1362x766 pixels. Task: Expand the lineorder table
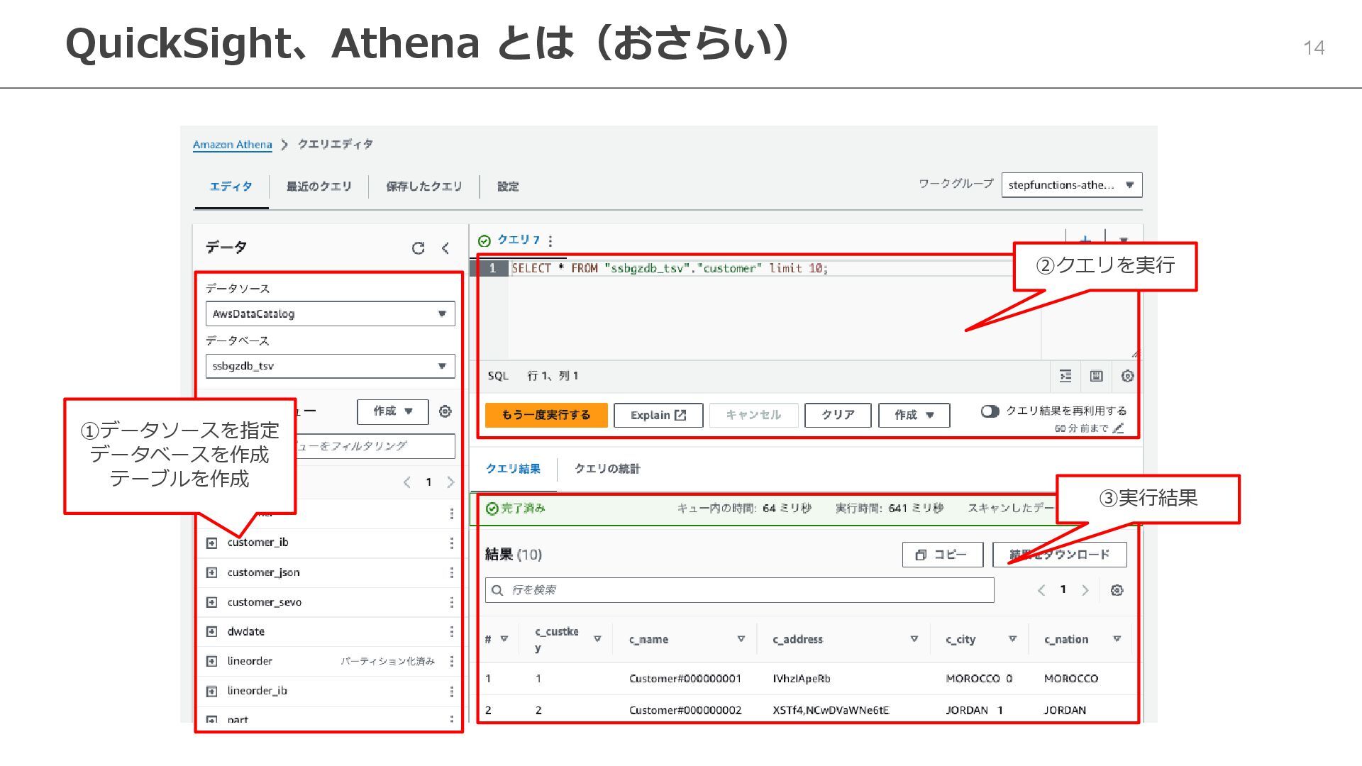(211, 661)
